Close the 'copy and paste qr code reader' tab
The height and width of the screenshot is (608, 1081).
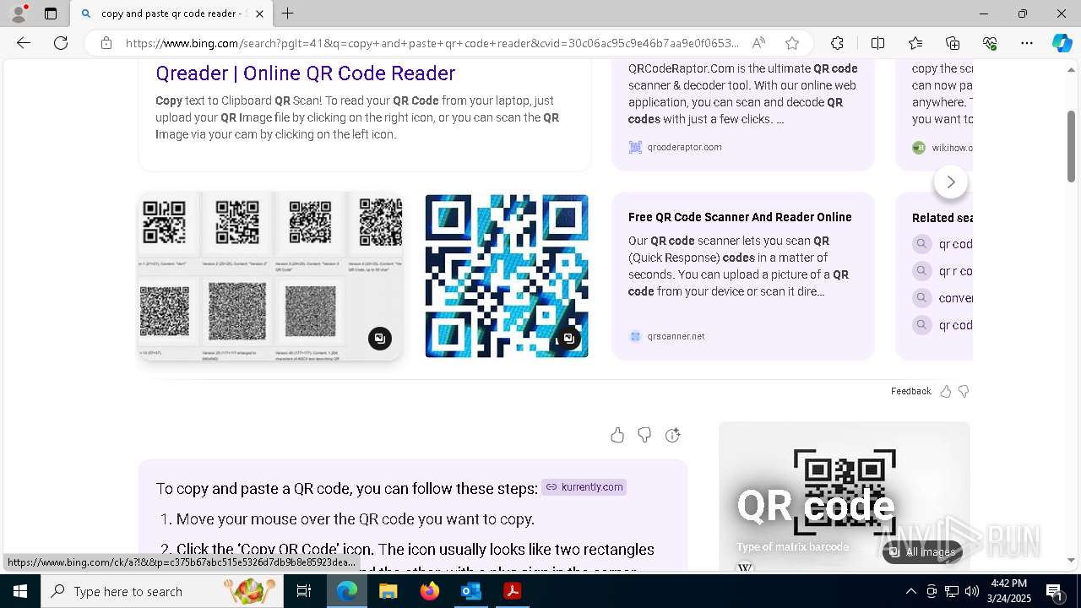tap(259, 14)
